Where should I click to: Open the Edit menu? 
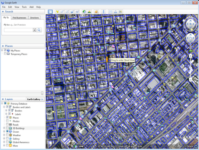(x=10, y=7)
